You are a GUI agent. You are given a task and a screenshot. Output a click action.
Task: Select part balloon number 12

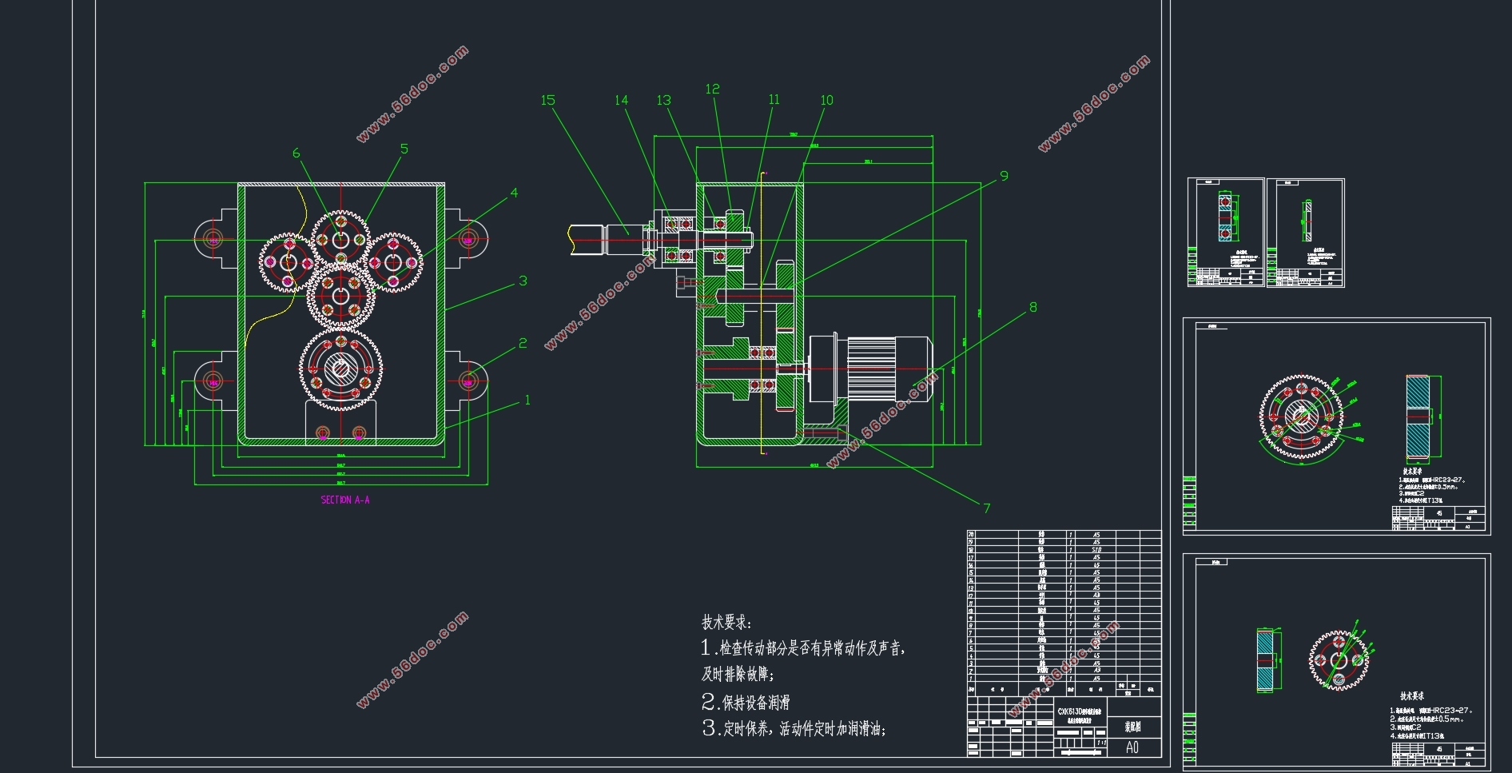pyautogui.click(x=712, y=89)
